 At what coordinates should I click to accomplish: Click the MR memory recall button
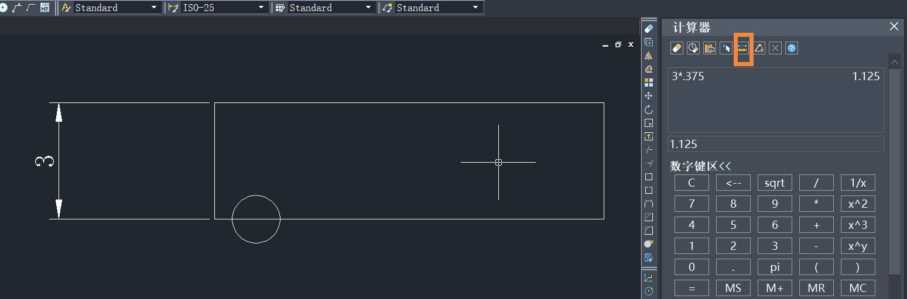(816, 288)
